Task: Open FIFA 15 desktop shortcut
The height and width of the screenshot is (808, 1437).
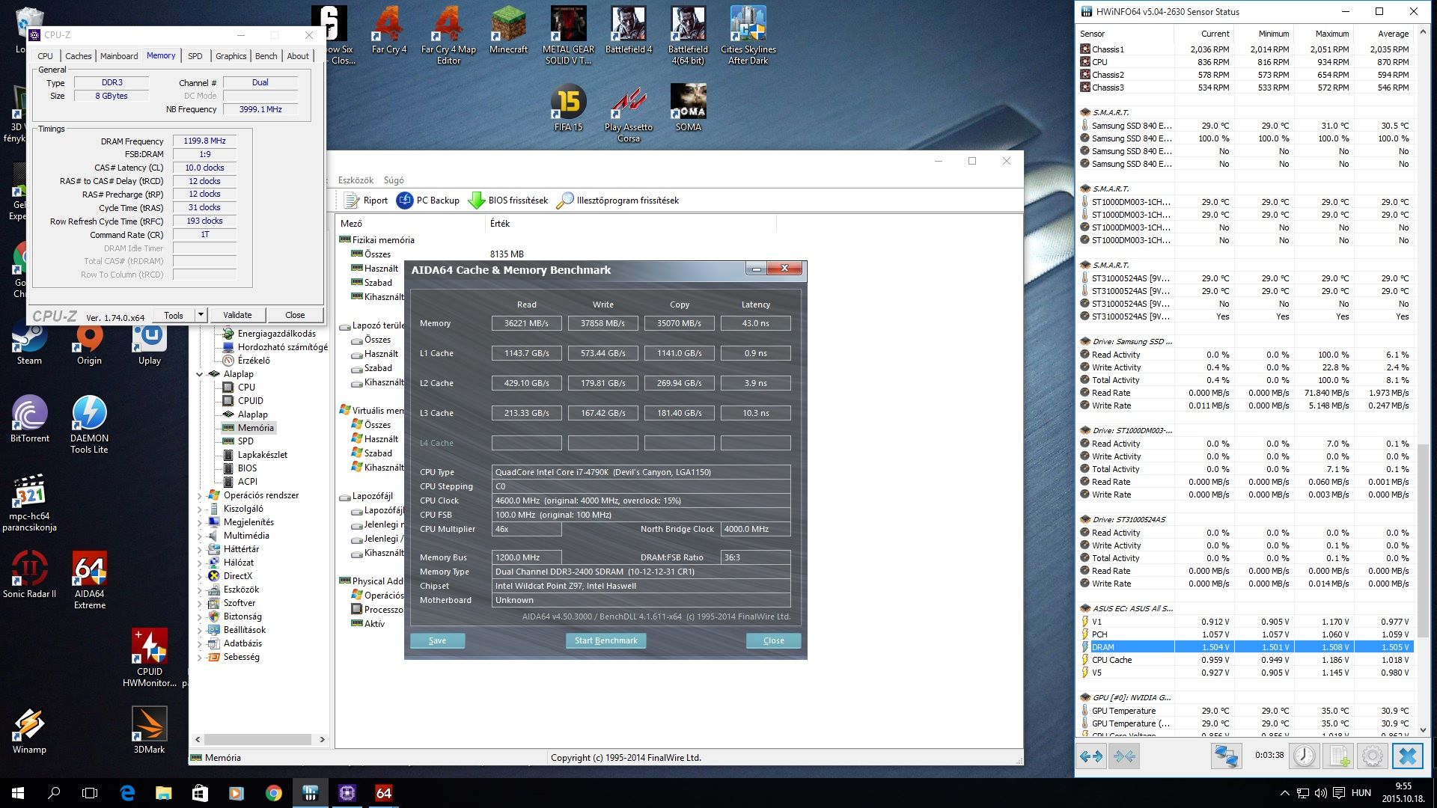Action: (x=568, y=108)
